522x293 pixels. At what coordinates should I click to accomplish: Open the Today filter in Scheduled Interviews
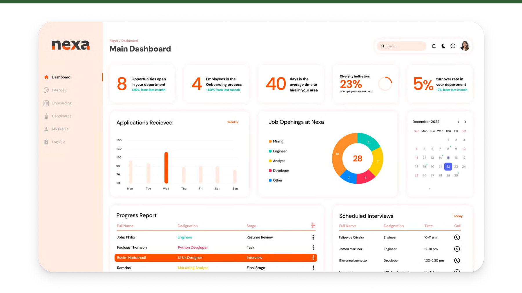[458, 216]
